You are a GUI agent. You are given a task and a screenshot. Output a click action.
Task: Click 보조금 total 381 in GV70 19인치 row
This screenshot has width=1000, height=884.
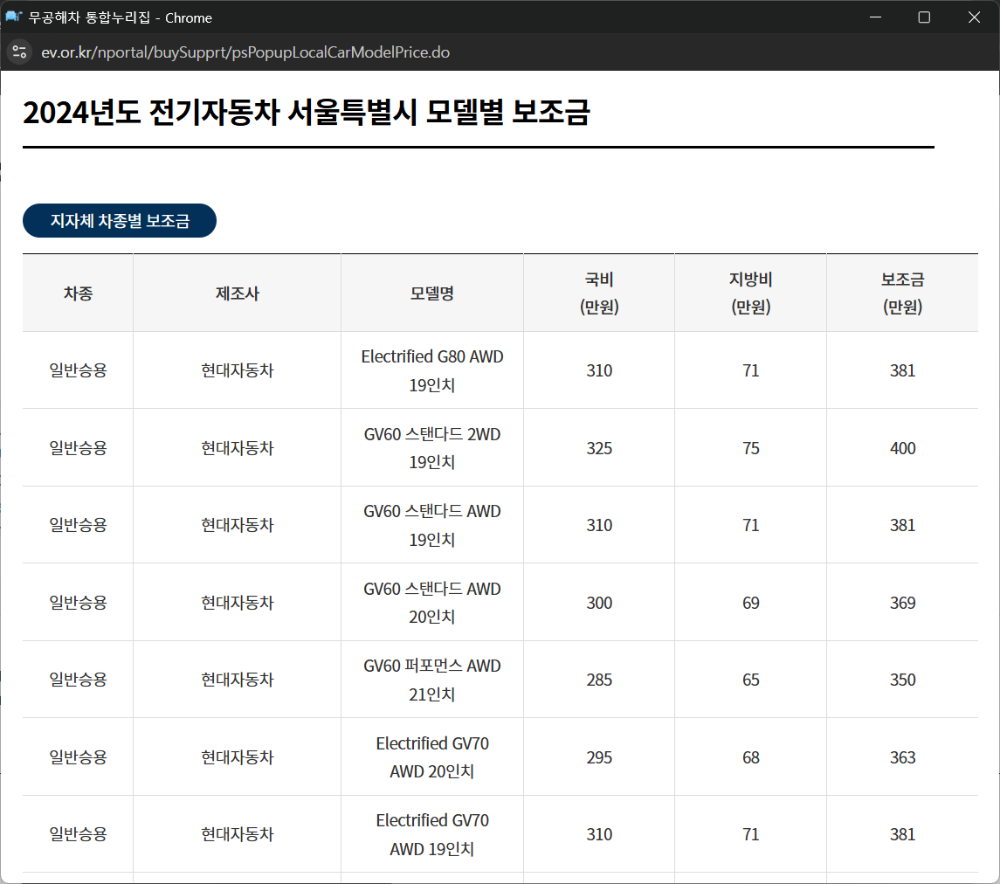pos(902,834)
